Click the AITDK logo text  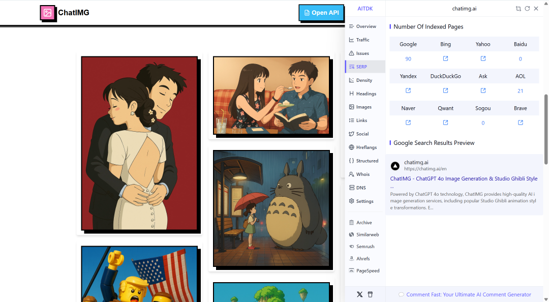point(365,9)
